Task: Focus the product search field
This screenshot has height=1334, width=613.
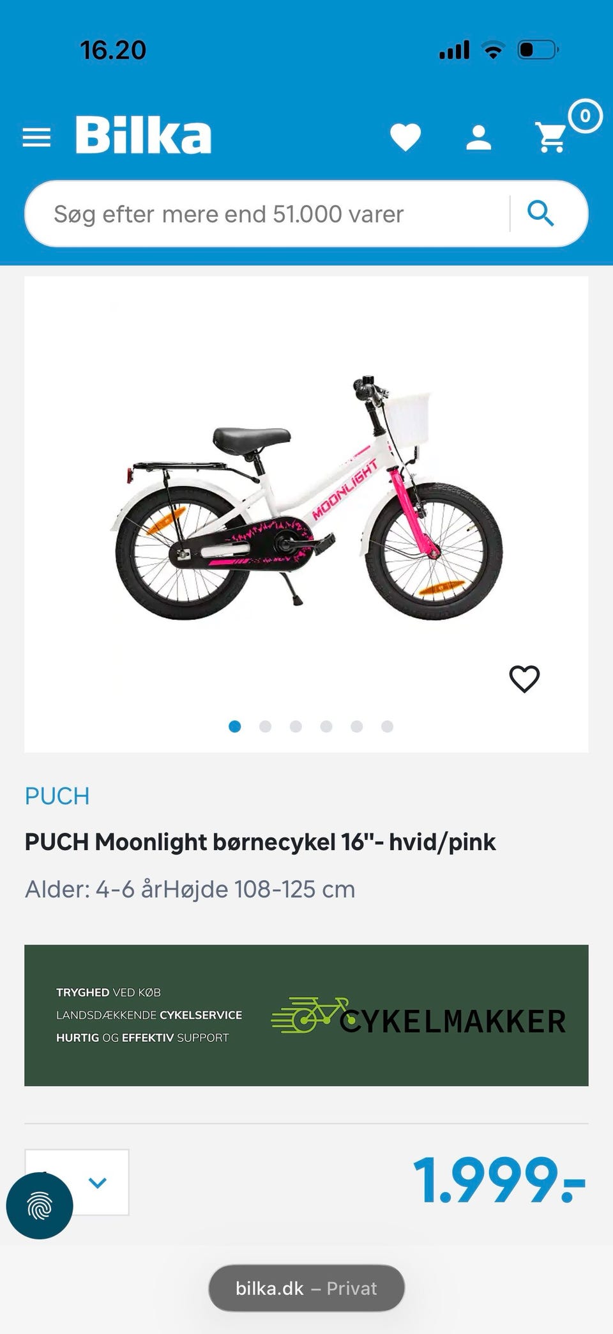Action: (268, 214)
